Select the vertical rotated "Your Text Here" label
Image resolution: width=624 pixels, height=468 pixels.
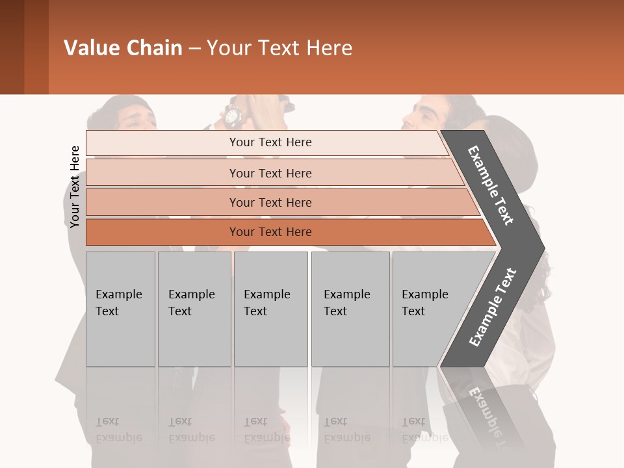(75, 187)
